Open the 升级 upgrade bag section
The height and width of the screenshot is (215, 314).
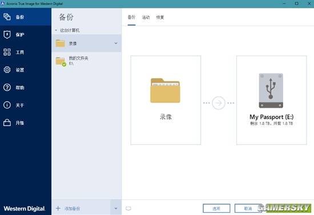point(26,123)
